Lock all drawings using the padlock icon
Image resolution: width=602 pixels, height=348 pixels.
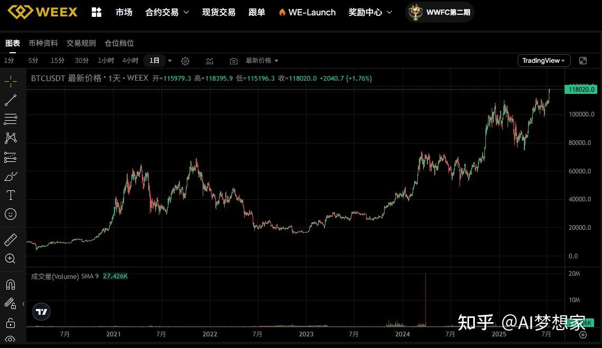11,323
